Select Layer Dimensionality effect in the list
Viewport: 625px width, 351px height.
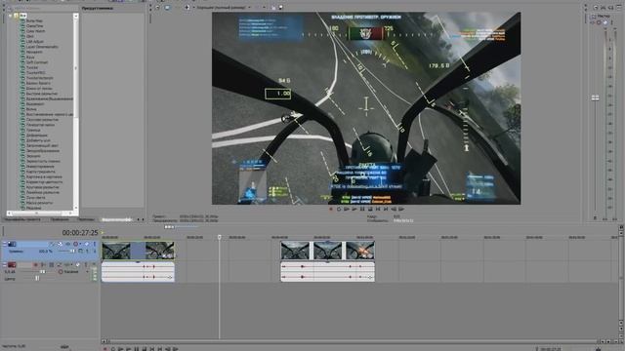[42, 47]
